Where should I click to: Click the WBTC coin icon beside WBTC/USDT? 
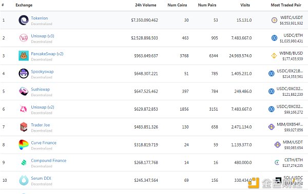(x=274, y=20)
